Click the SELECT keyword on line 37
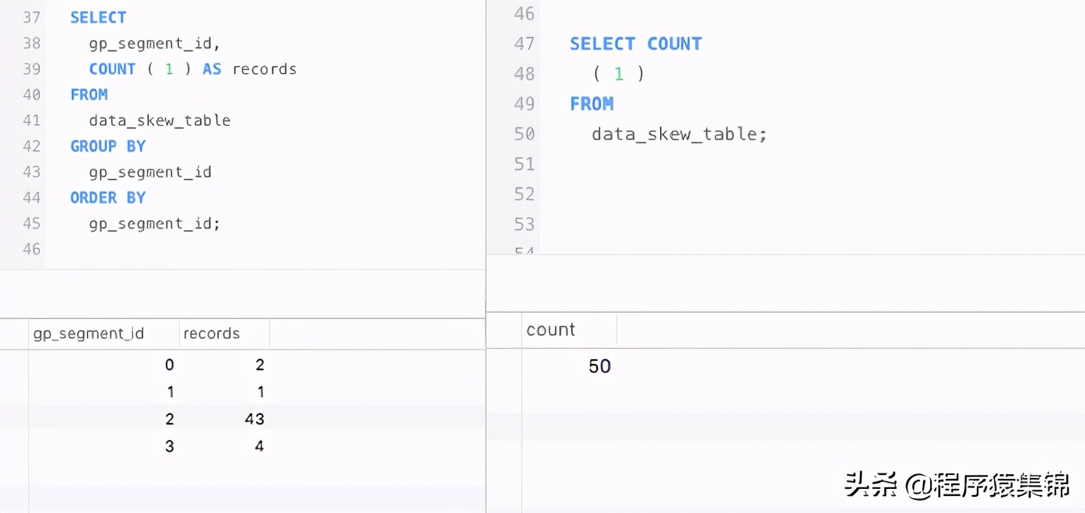Image resolution: width=1085 pixels, height=513 pixels. pyautogui.click(x=98, y=17)
